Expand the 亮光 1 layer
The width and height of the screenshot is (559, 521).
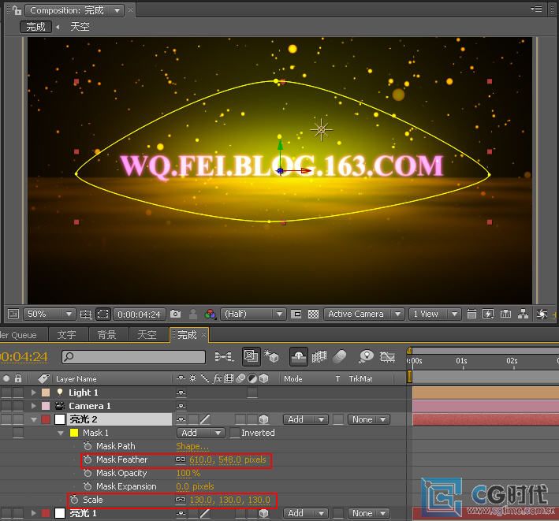(x=34, y=514)
